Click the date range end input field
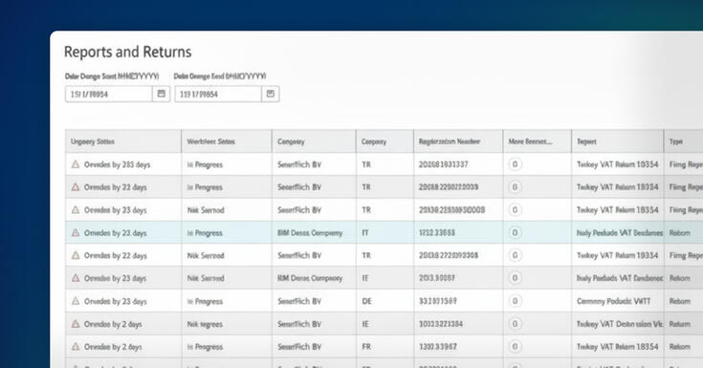This screenshot has height=368, width=703. point(218,94)
